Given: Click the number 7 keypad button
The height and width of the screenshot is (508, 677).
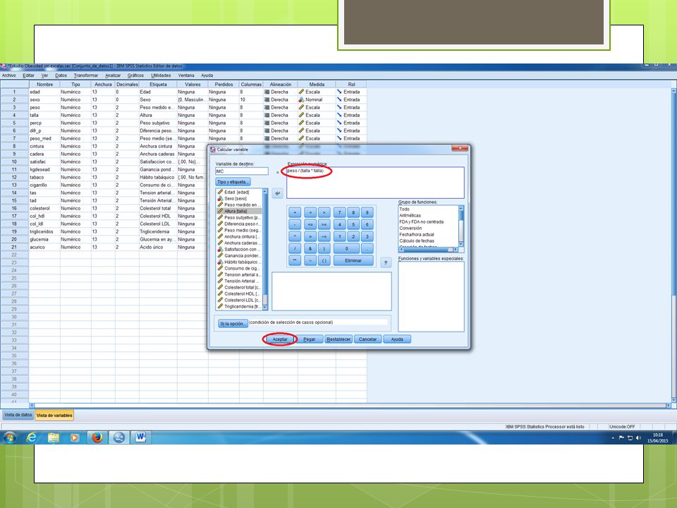Looking at the screenshot, I should coord(339,212).
